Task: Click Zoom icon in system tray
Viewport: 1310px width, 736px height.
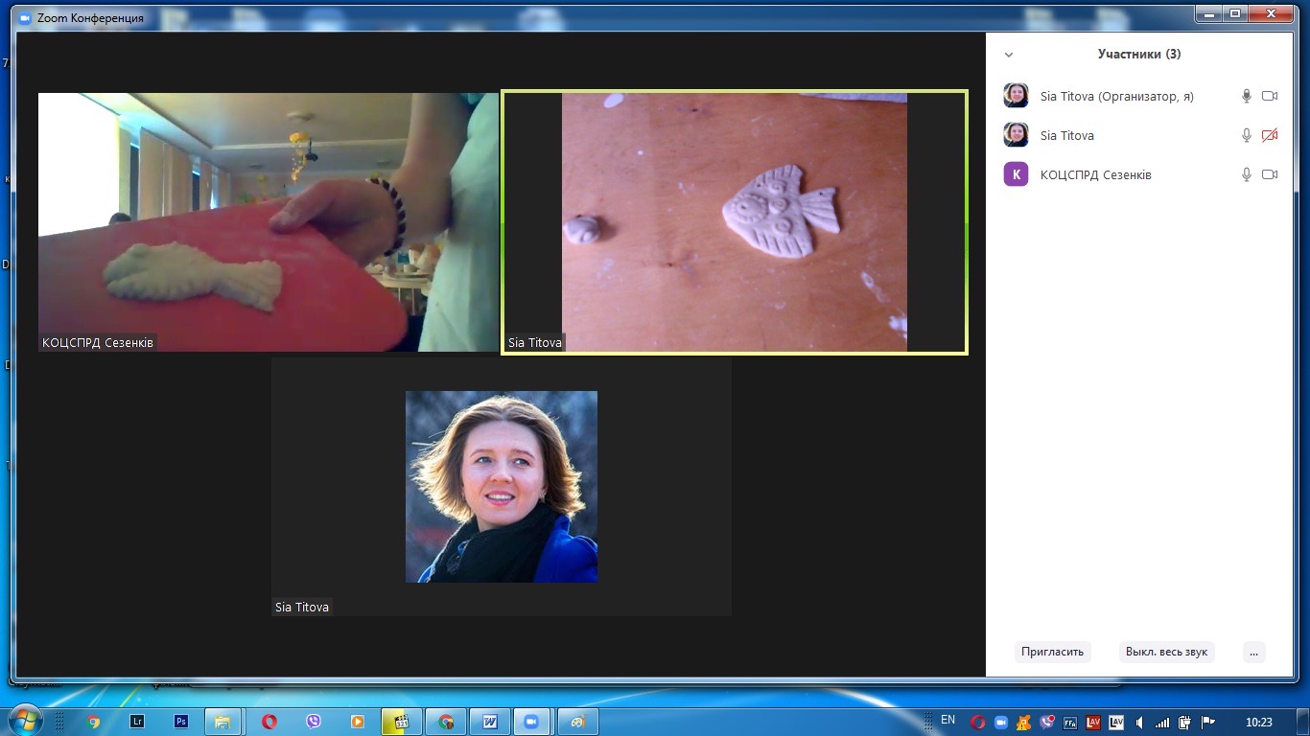Action: point(1000,723)
